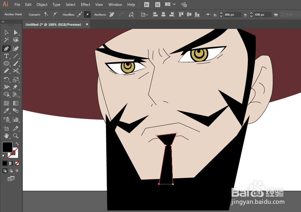Hide handles for multiple selected anchors

click(87, 14)
